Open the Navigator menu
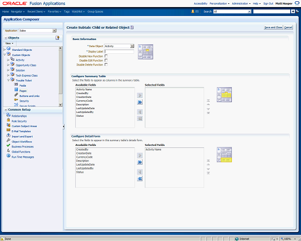301x241 pixels. pyautogui.click(x=18, y=11)
